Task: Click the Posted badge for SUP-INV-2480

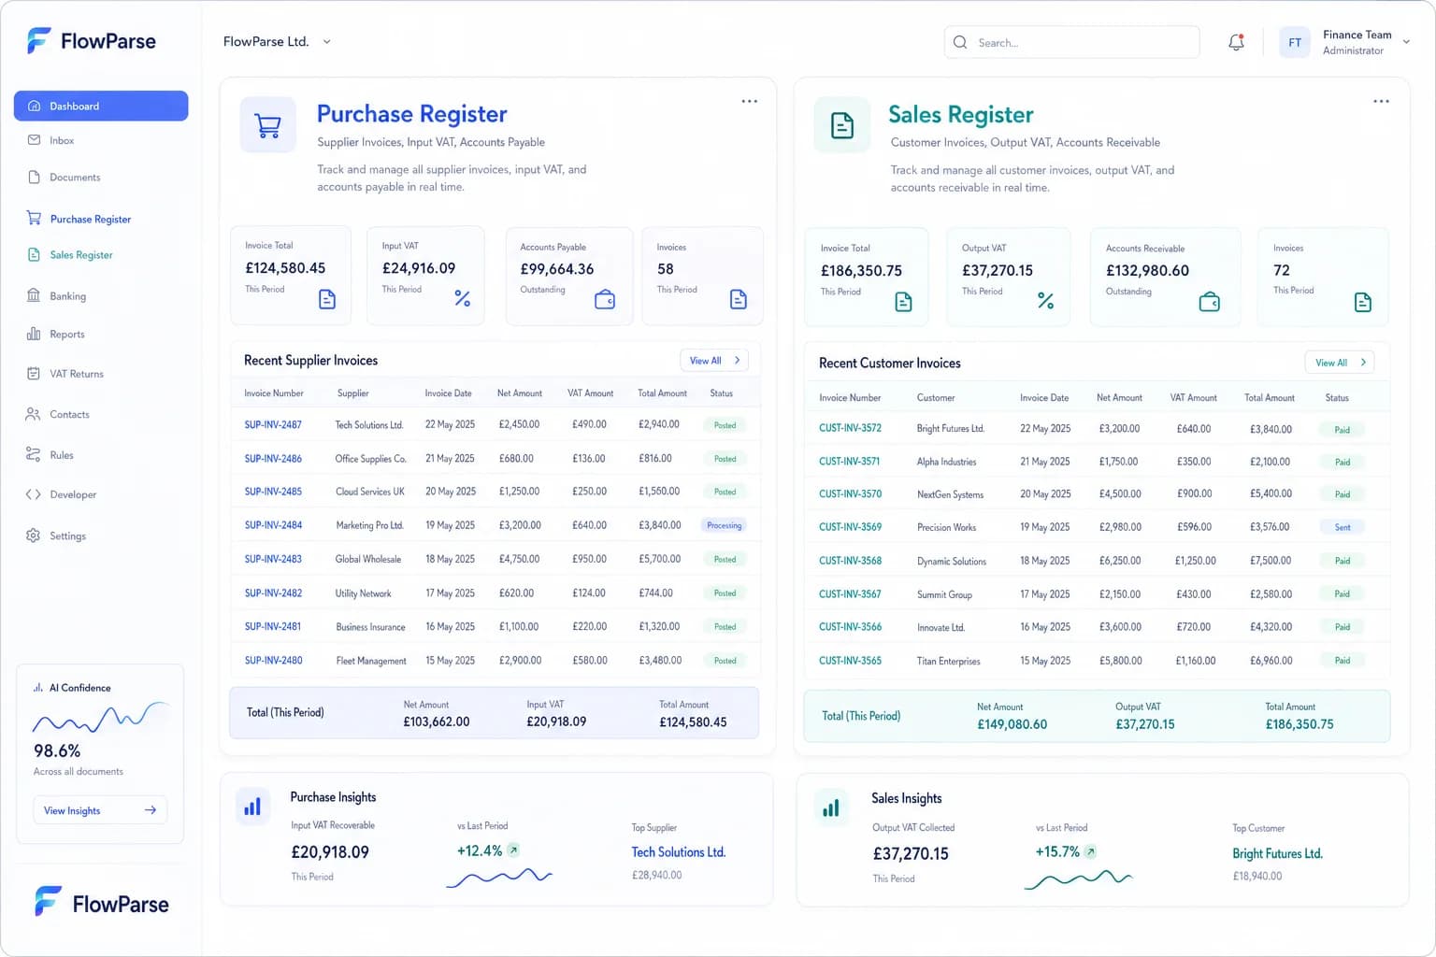Action: point(725,660)
